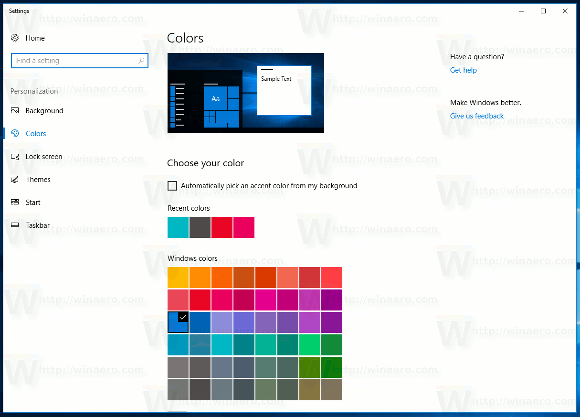Click the Background picture icon in sidebar
The height and width of the screenshot is (417, 580).
(15, 111)
